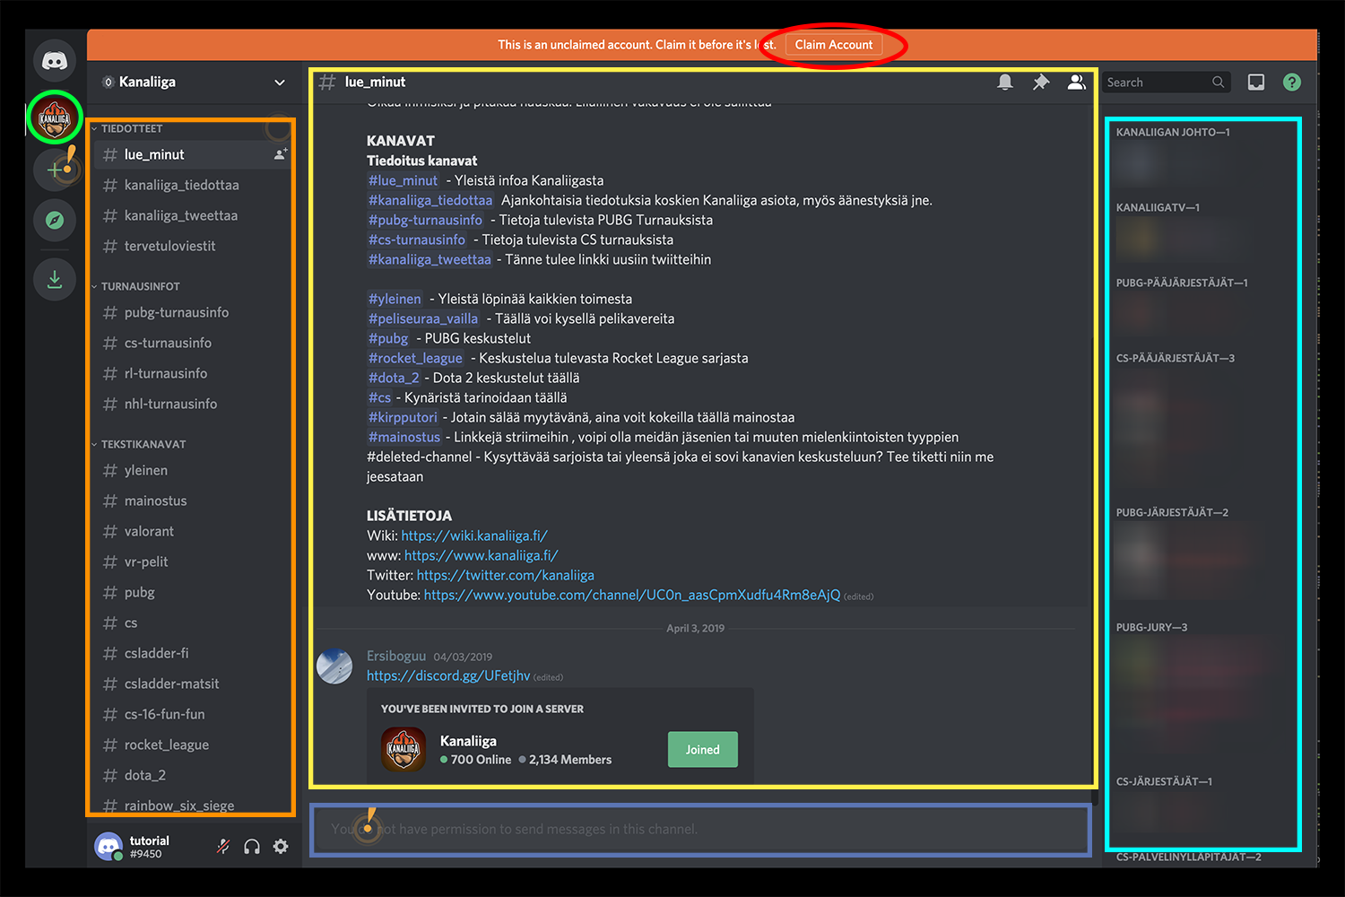Expand the Kanaliiga server dropdown menu
Screen dimensions: 1345x897
[x=279, y=83]
